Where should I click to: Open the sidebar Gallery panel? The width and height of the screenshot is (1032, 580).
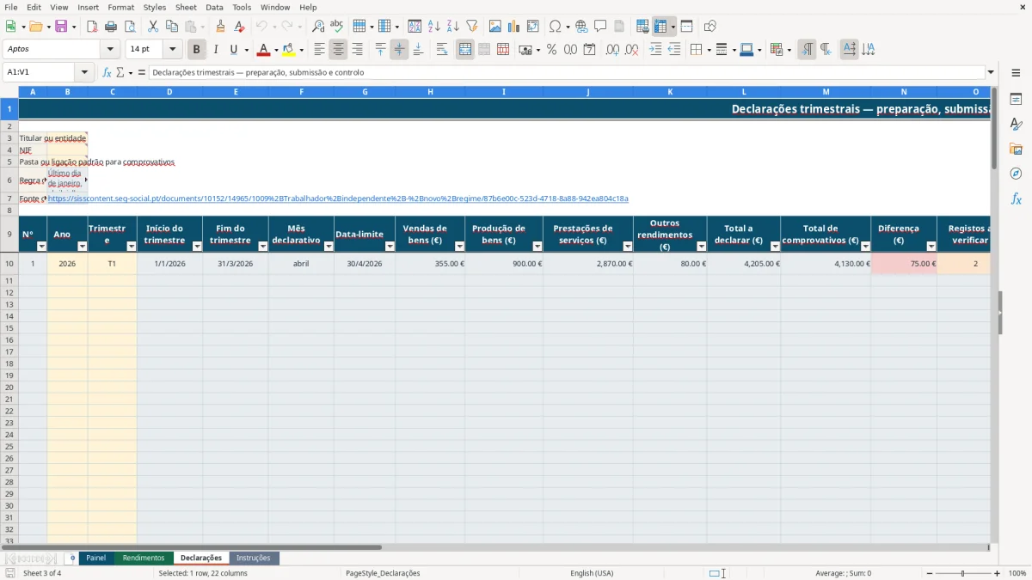(1016, 149)
